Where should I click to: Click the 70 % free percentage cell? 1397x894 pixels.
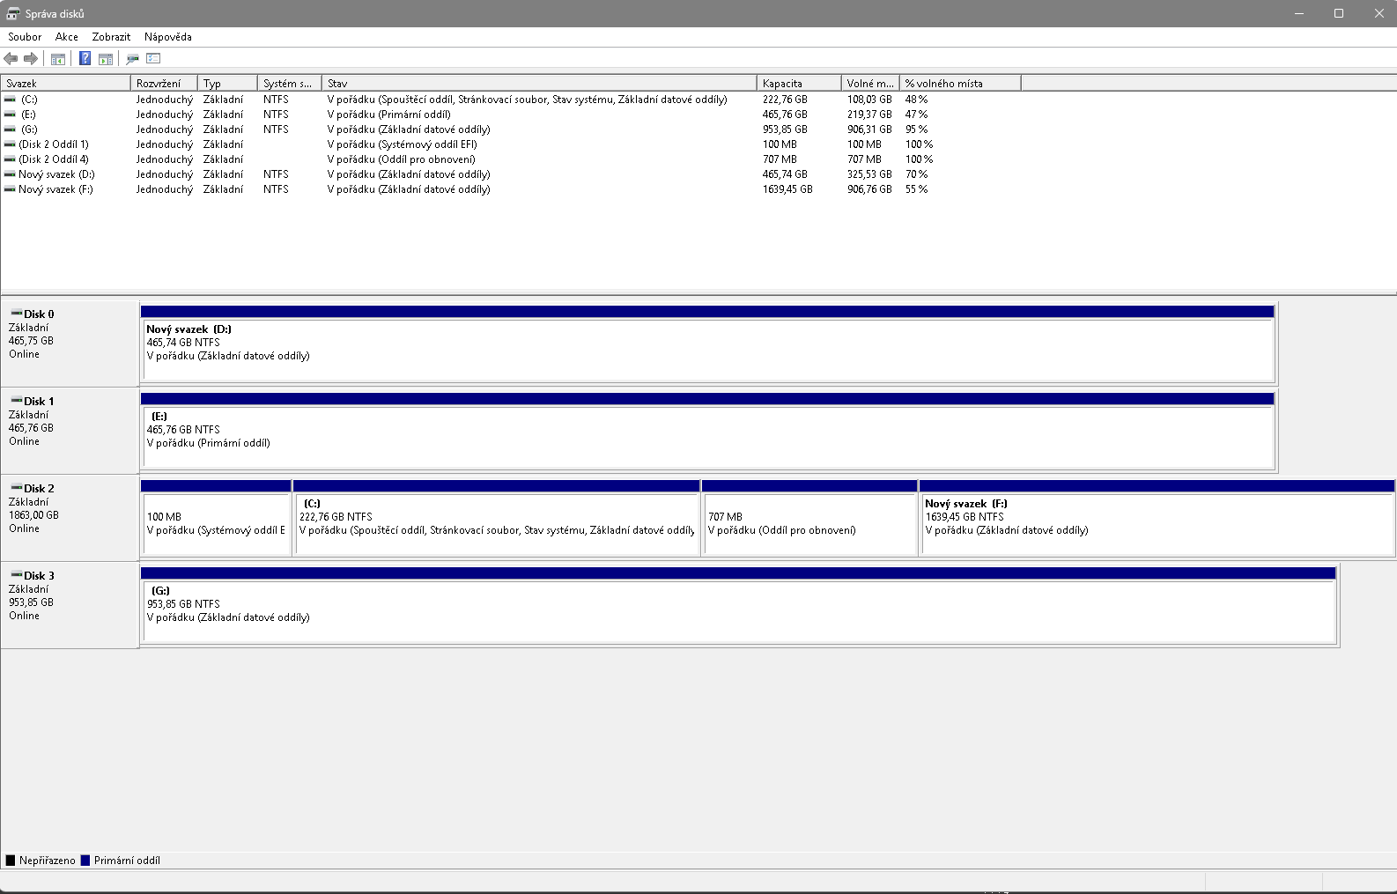916,174
